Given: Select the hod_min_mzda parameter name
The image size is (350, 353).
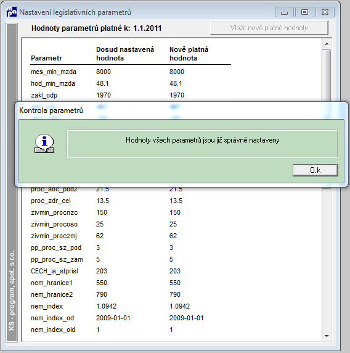Looking at the screenshot, I should pos(53,83).
